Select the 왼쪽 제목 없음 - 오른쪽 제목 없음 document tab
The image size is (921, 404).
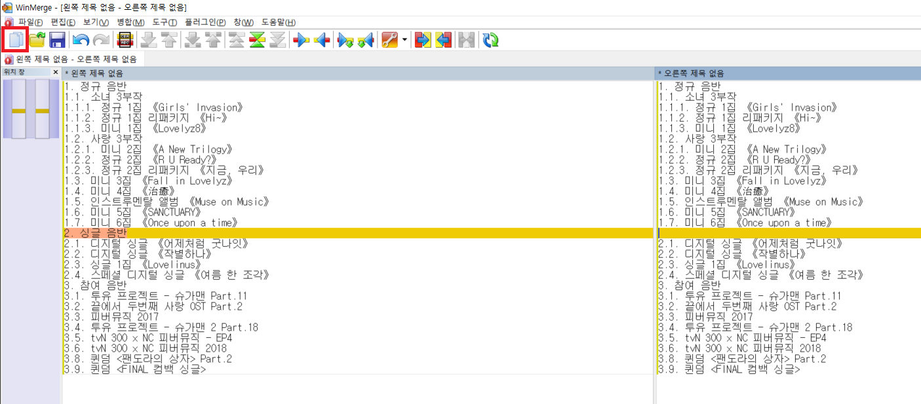[x=71, y=59]
